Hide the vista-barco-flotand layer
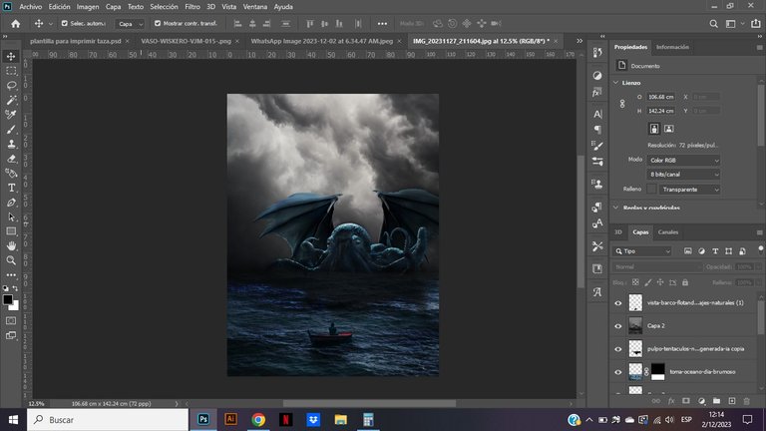 [618, 303]
